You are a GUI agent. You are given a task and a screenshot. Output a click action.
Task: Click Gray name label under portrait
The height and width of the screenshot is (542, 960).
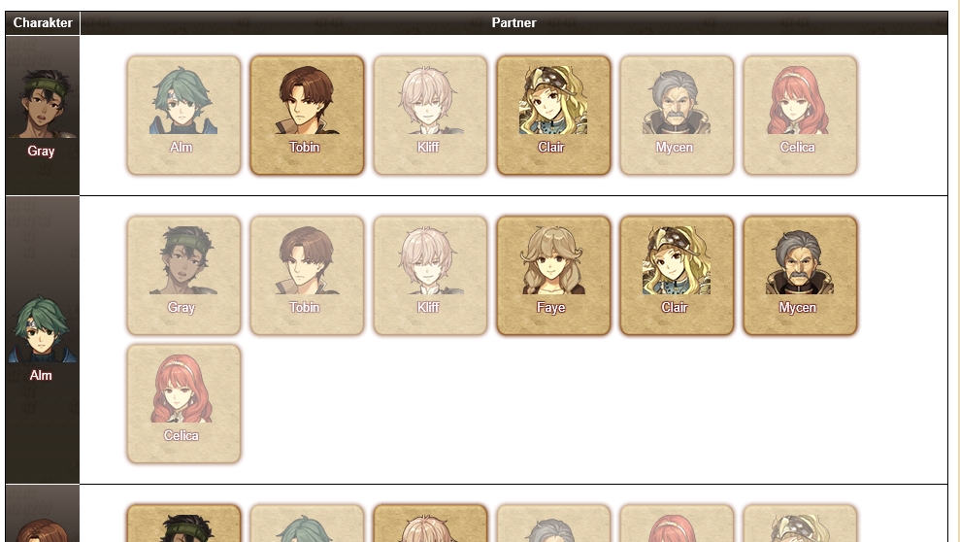[41, 151]
